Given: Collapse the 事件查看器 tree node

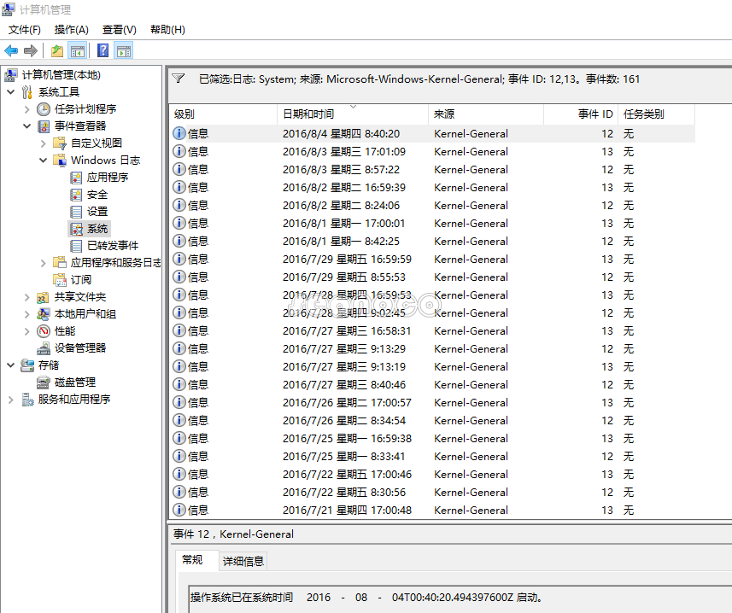Looking at the screenshot, I should (26, 126).
